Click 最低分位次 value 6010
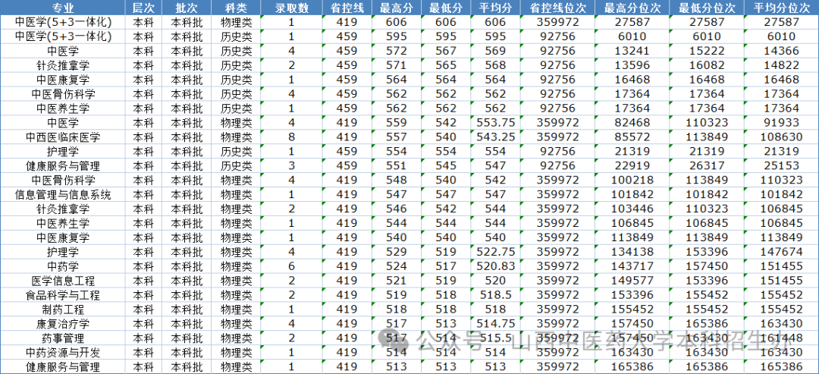 click(x=708, y=36)
